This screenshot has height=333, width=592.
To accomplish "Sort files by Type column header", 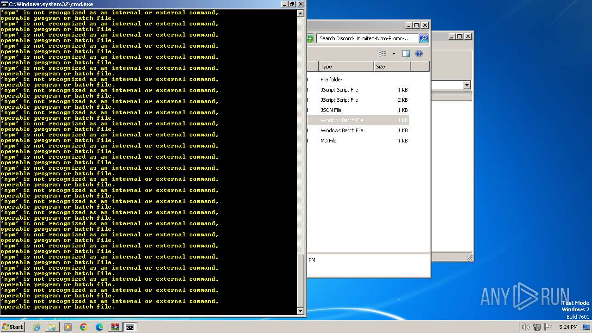I will click(x=346, y=67).
